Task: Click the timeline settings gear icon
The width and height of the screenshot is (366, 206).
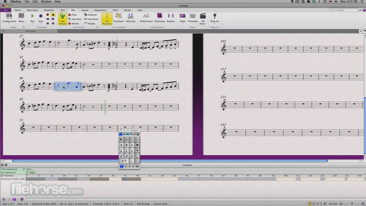Action: 22,199
